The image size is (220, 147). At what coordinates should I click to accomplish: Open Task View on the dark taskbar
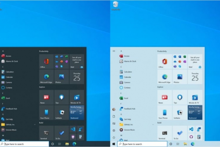60,144
